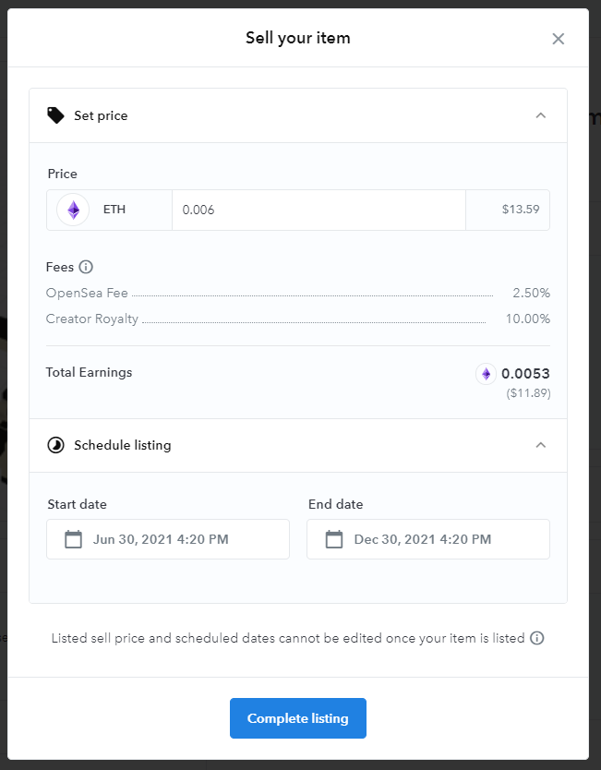Click the price tag icon beside Set price
This screenshot has width=601, height=770.
(56, 115)
